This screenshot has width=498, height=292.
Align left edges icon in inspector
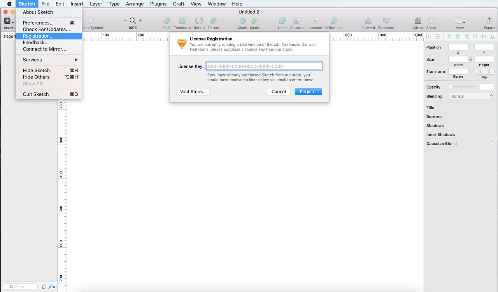(449, 36)
